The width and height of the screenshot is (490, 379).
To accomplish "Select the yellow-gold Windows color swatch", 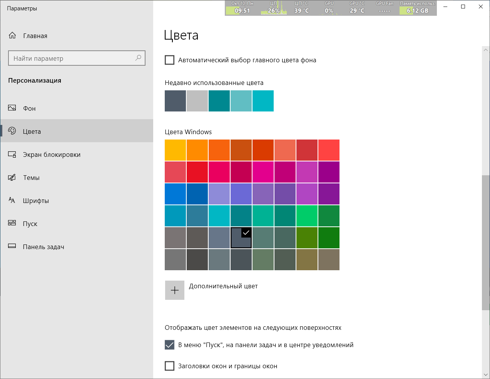I will click(x=175, y=150).
